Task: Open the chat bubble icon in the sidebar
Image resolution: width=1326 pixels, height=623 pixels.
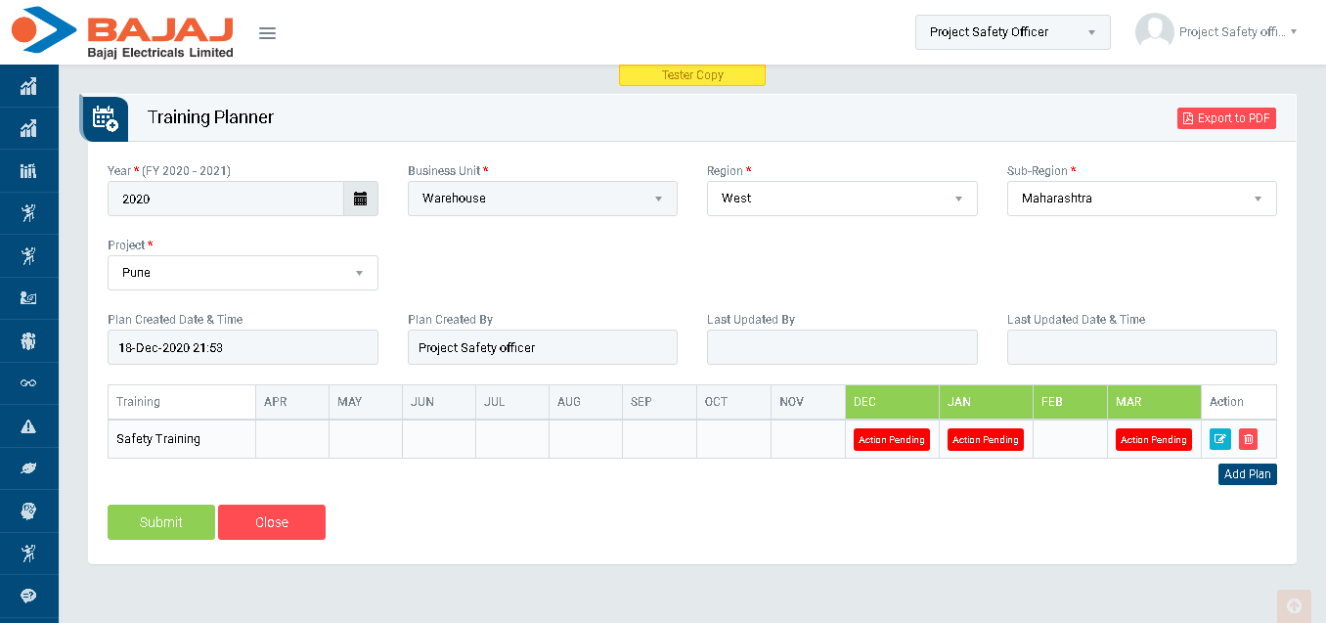Action: (x=28, y=596)
